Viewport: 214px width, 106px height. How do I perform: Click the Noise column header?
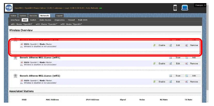coord(142,100)
